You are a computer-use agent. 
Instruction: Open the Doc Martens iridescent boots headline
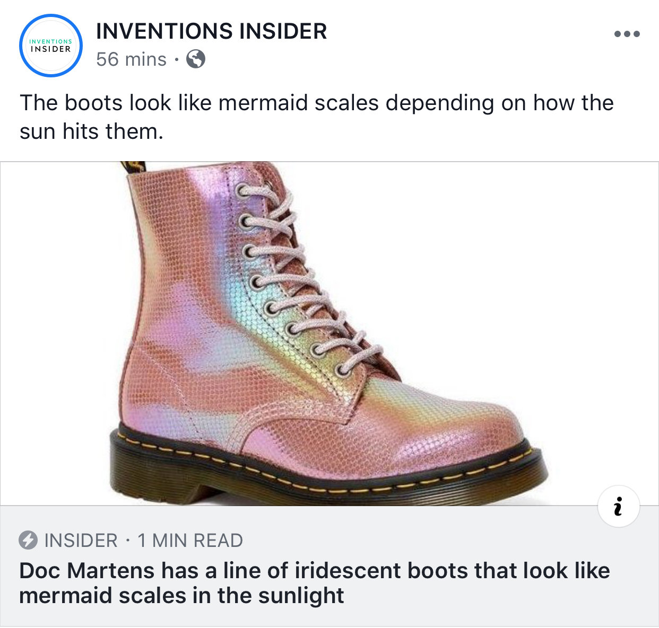click(314, 583)
